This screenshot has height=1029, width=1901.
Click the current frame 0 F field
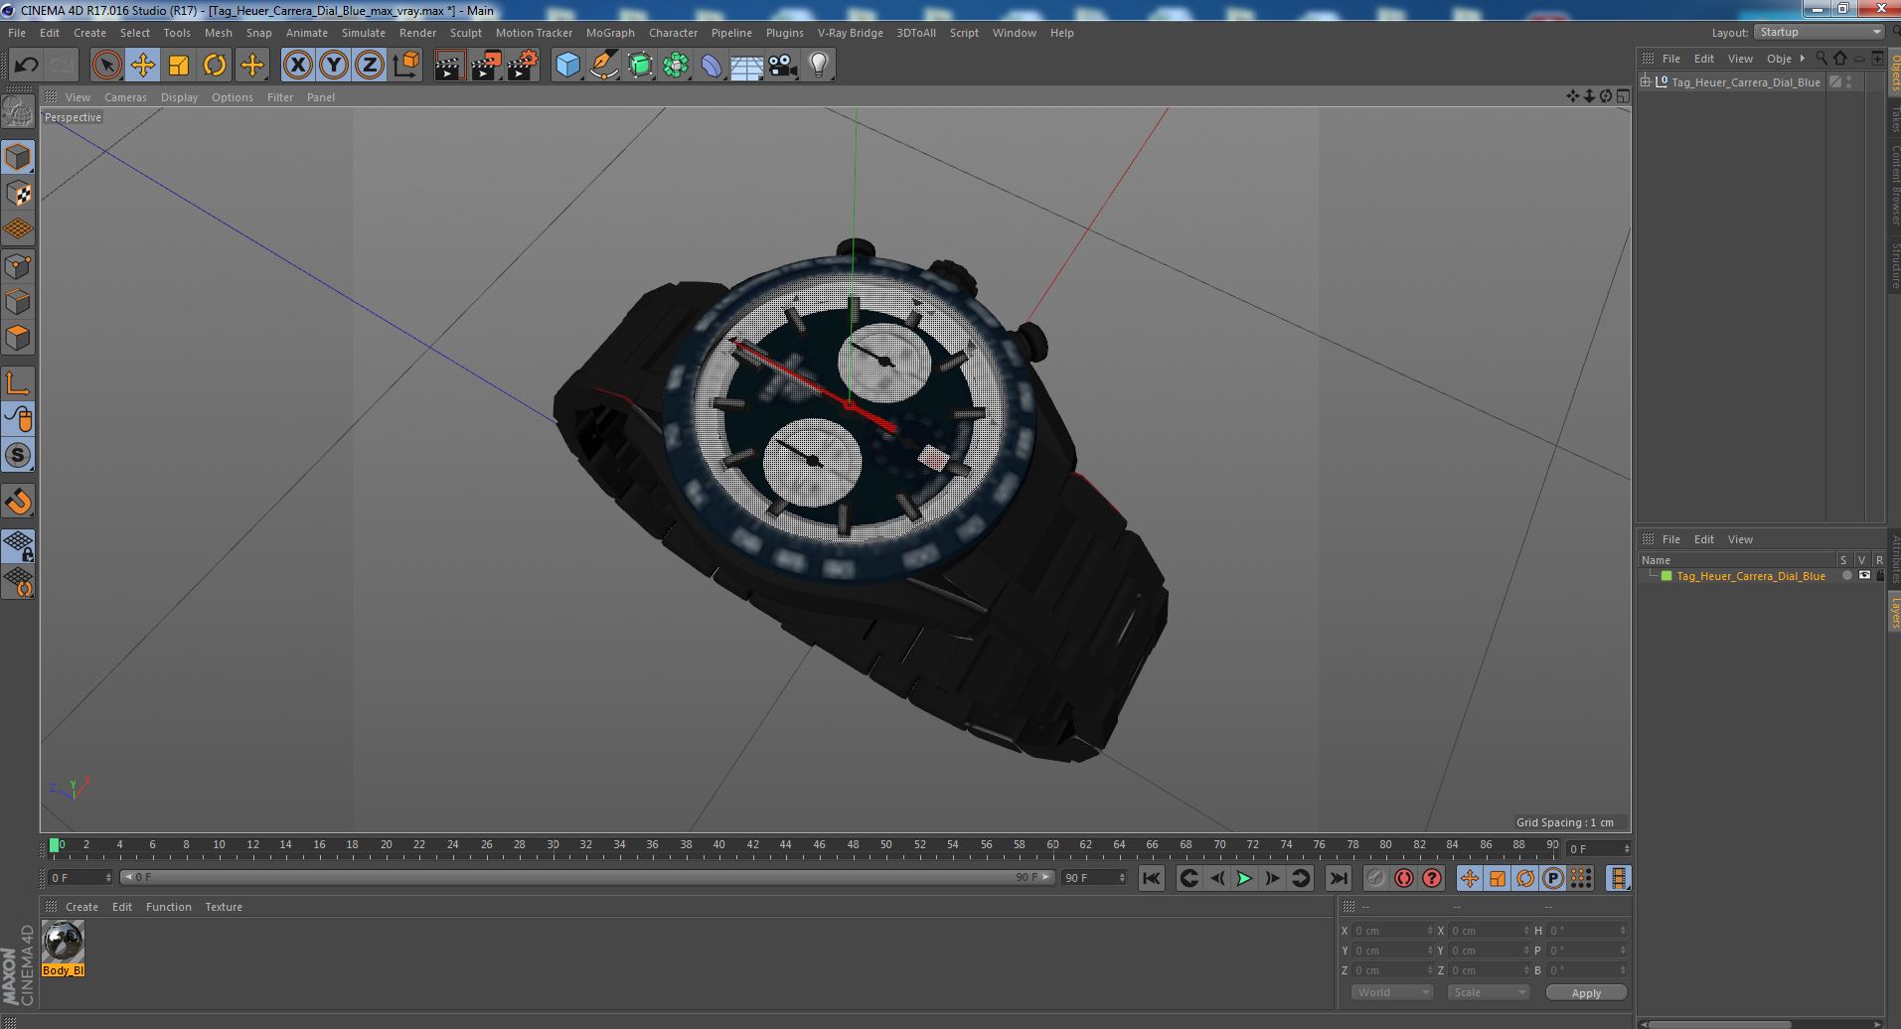coord(79,877)
